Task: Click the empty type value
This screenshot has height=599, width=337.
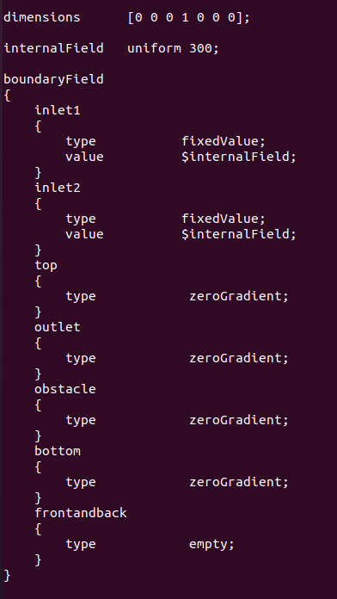Action: click(x=211, y=544)
